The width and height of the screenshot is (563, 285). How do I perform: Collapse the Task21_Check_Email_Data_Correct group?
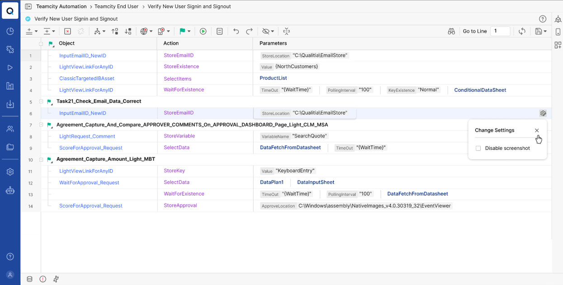pyautogui.click(x=41, y=101)
